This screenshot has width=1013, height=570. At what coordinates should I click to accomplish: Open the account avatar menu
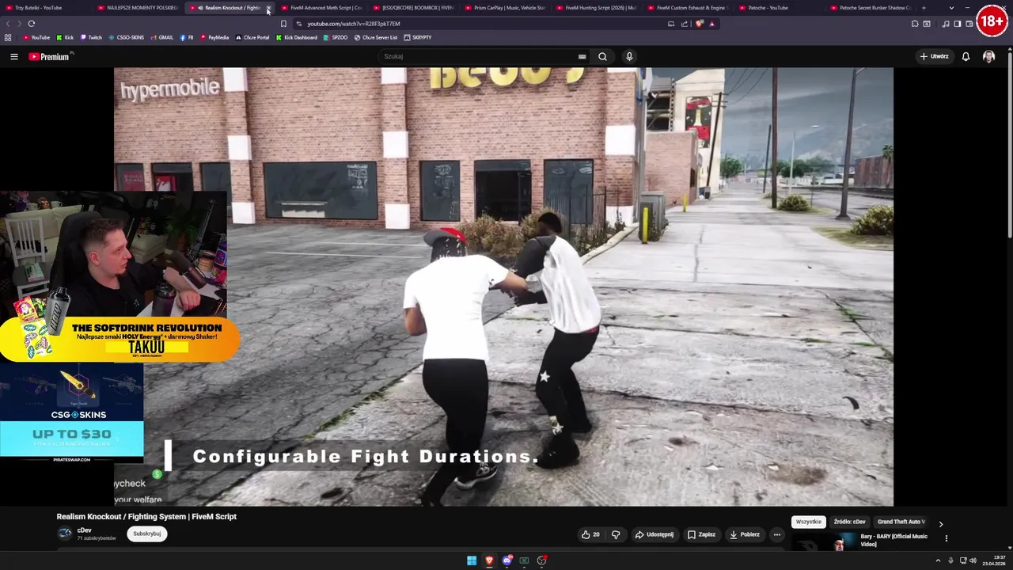pyautogui.click(x=988, y=56)
